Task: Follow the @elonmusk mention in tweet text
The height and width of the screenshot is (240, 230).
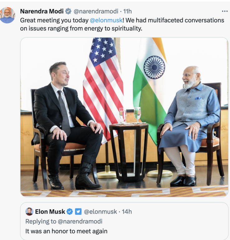Action: tap(105, 20)
